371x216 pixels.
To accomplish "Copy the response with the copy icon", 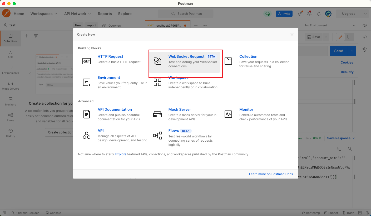I will [339, 149].
